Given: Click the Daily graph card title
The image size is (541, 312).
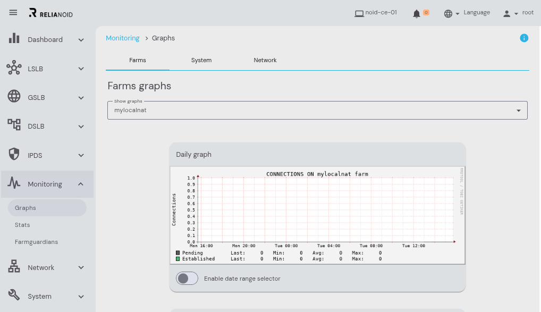Looking at the screenshot, I should 193,155.
